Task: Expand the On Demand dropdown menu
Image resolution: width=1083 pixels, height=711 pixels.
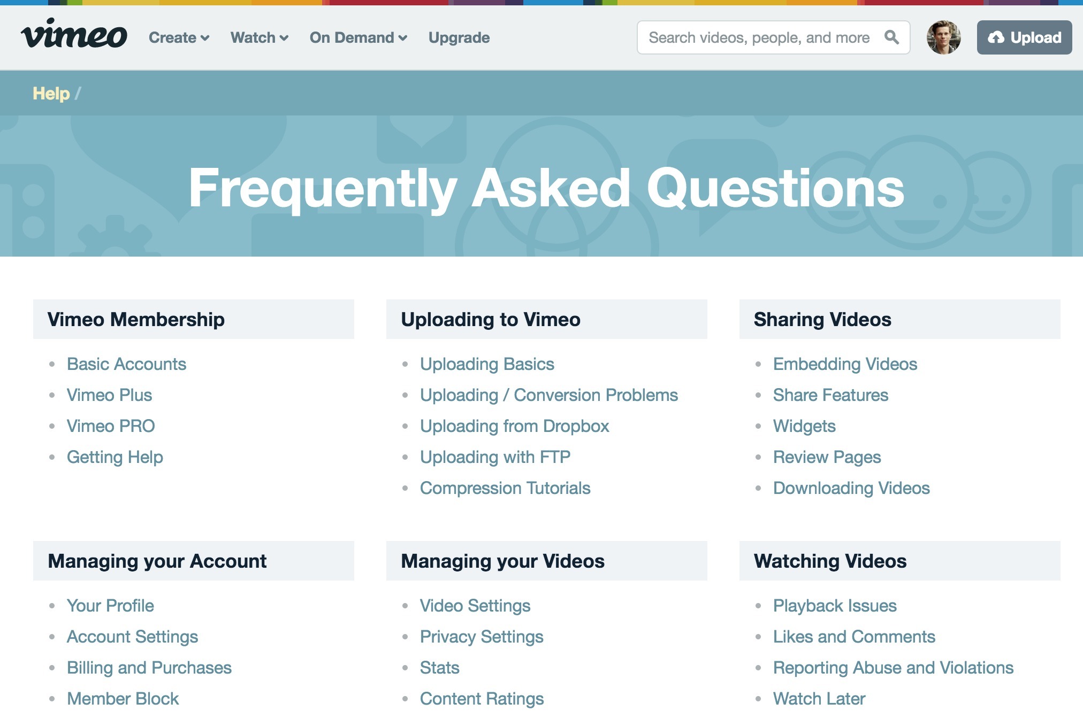Action: (x=358, y=37)
